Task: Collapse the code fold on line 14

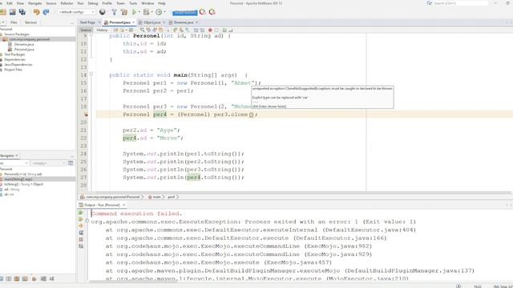Action: (91, 74)
